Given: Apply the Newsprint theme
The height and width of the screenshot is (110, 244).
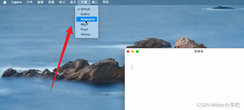Looking at the screenshot, I should (87, 19).
